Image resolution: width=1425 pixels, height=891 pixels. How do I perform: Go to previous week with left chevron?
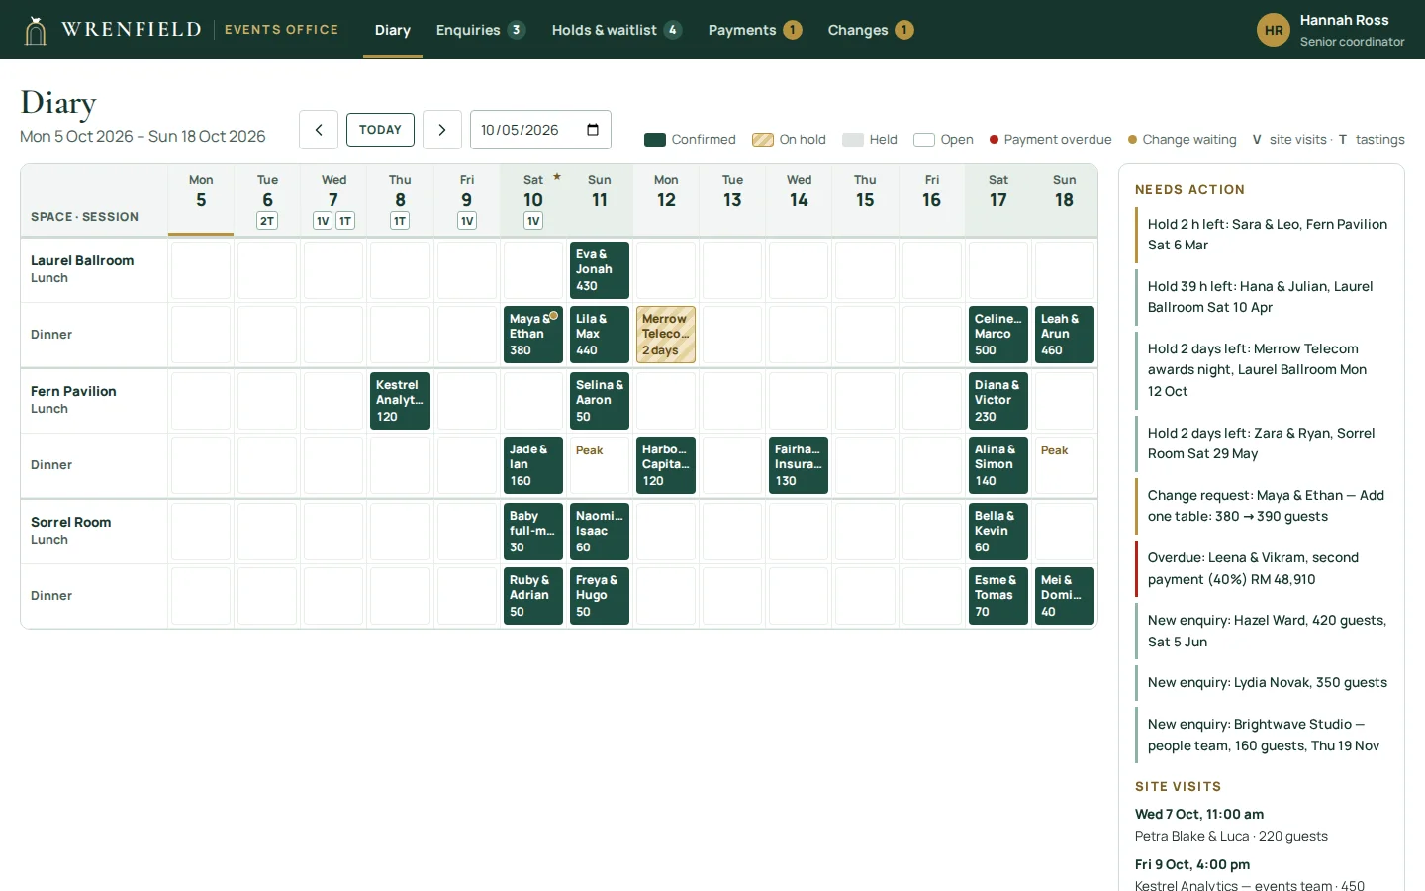(319, 130)
